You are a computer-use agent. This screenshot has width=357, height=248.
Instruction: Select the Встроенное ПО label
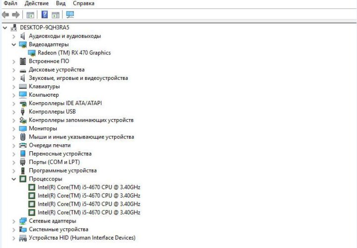pos(49,62)
